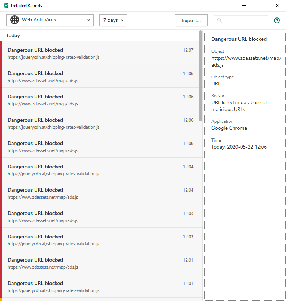Click the globe icon beside Web Anti-Virus
This screenshot has width=286, height=301.
(15, 20)
